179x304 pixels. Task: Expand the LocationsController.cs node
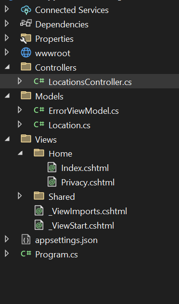(x=20, y=81)
